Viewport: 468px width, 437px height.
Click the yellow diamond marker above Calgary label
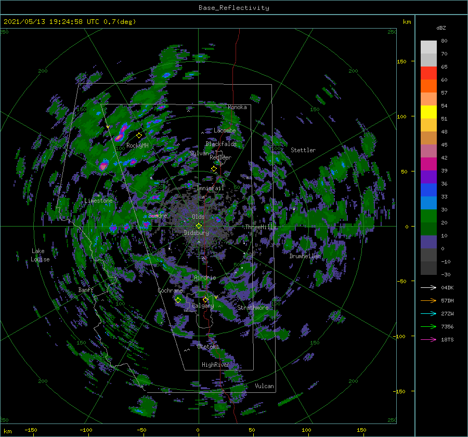pyautogui.click(x=205, y=299)
